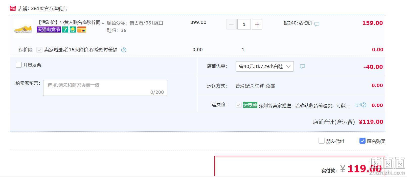Increase quantity with the plus button

tap(257, 24)
